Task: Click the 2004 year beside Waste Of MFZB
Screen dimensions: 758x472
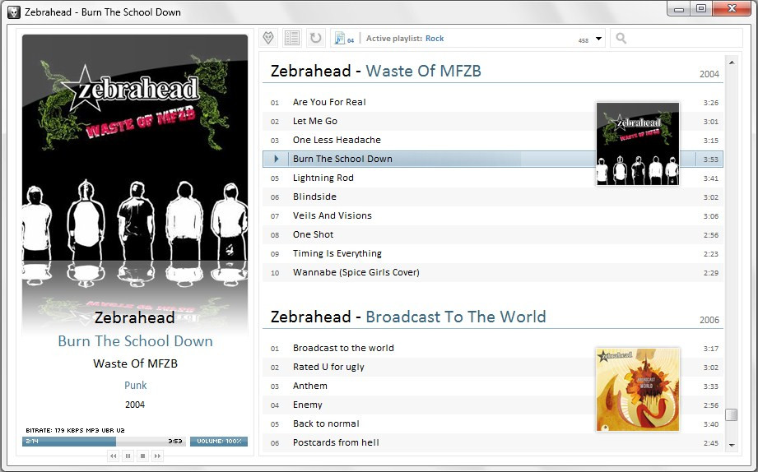Action: (x=709, y=74)
